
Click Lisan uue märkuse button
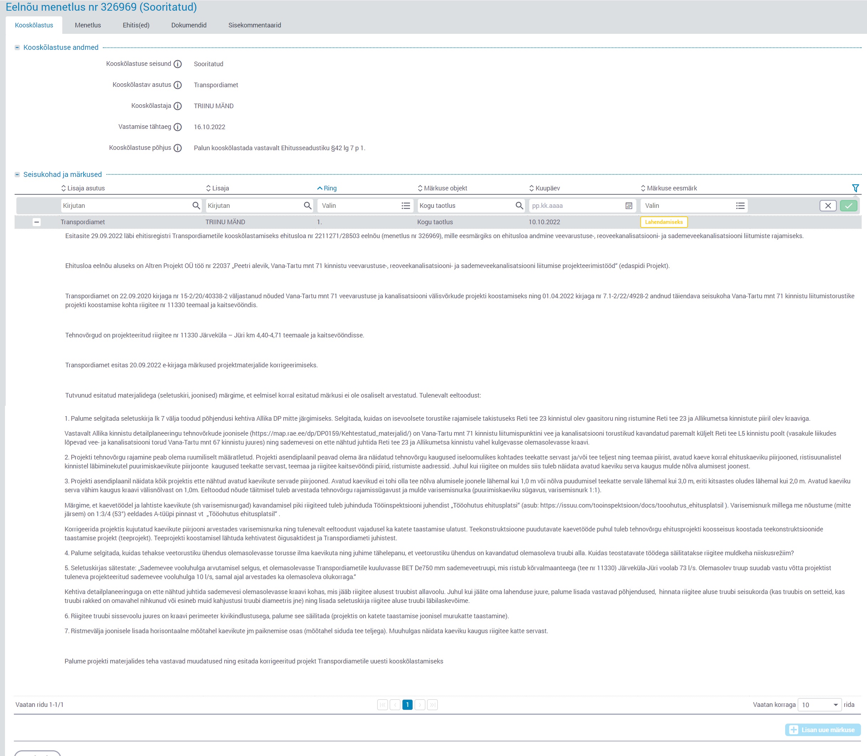[x=823, y=730]
